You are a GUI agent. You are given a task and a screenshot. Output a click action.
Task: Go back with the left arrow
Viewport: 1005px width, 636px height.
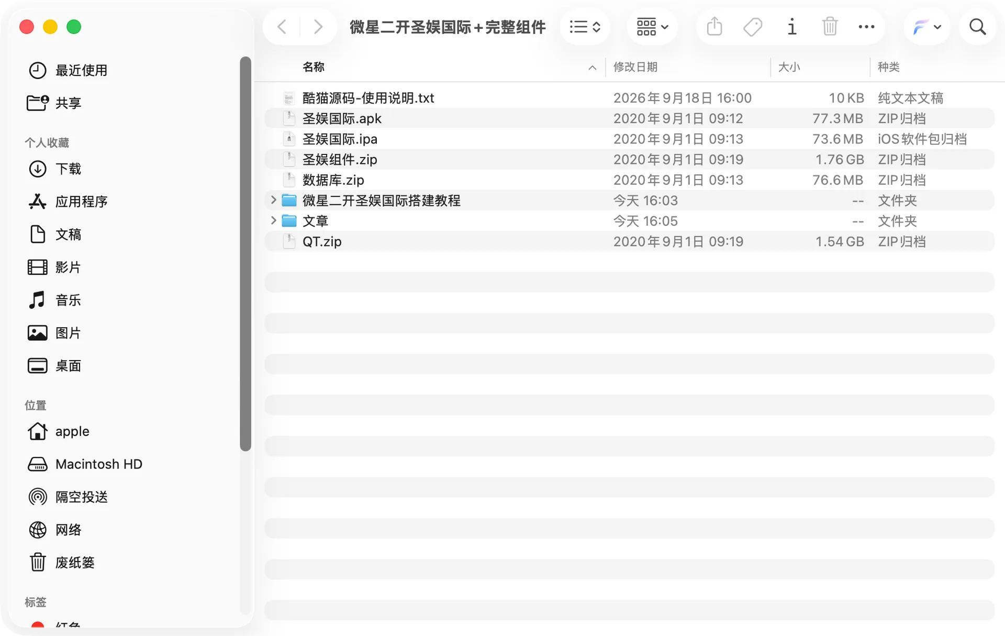(x=282, y=27)
